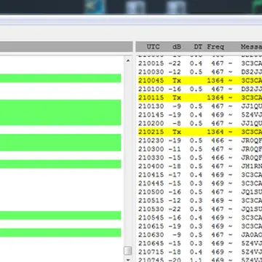Select the 210330 decode row
This screenshot has height=262, width=262.
point(200,158)
